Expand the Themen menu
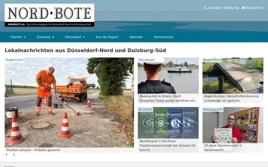268x167 pixels. [18, 37]
